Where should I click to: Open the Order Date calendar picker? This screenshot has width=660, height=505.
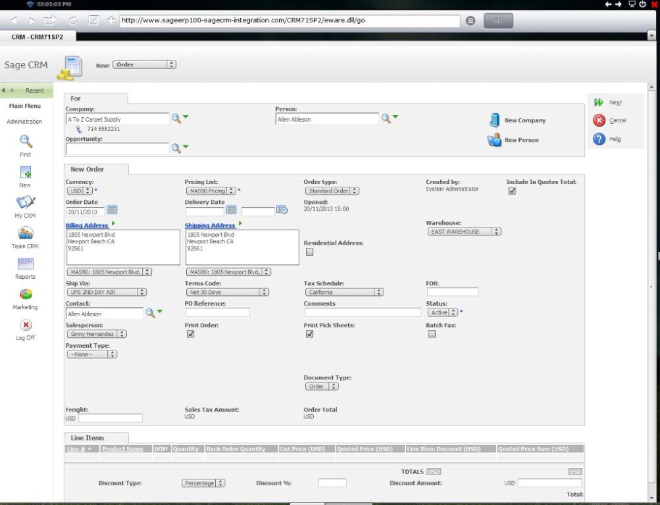pos(112,210)
